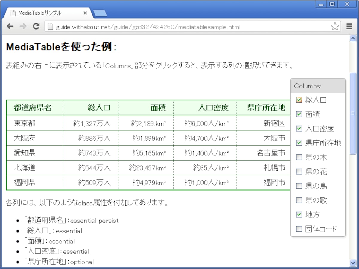Open a new tab button

tap(100, 13)
